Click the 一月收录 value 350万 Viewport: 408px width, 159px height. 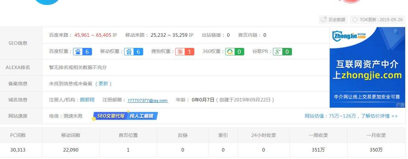click(x=376, y=150)
